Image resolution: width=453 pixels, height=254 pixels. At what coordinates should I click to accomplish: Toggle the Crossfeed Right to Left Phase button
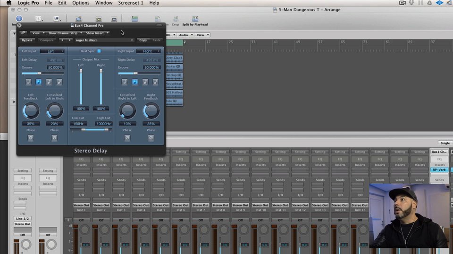coord(127,138)
